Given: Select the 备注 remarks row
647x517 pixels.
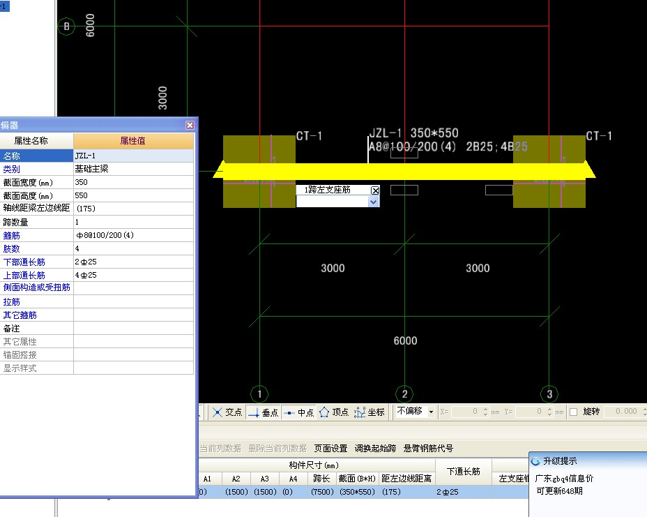Looking at the screenshot, I should pos(96,328).
